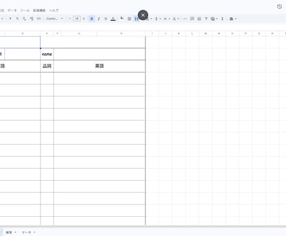
Task: Select column header M
Action: (206, 34)
